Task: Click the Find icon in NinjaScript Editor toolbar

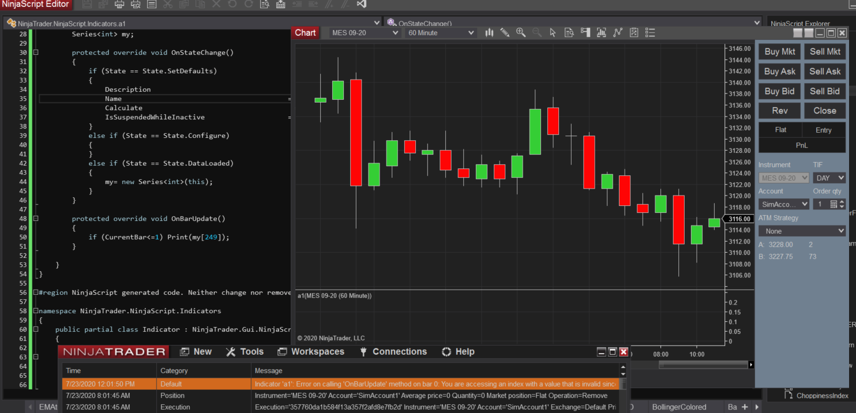Action: click(265, 4)
